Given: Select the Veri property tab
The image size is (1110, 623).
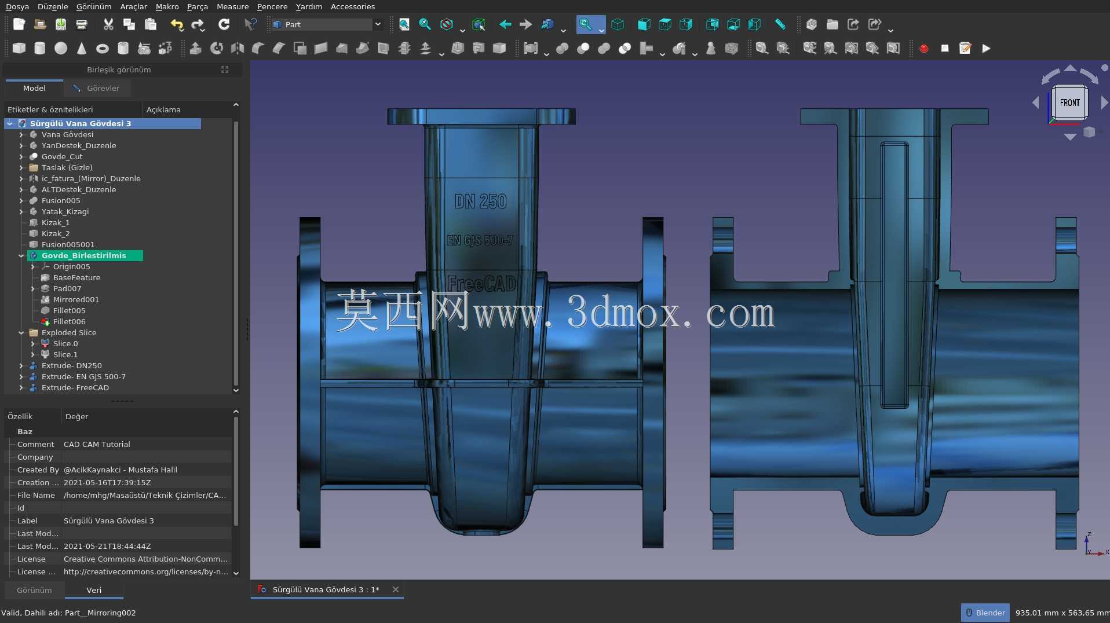Looking at the screenshot, I should (94, 590).
